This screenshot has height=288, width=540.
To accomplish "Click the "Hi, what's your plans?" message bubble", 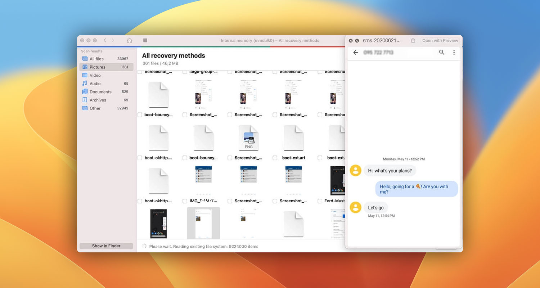I will 390,171.
